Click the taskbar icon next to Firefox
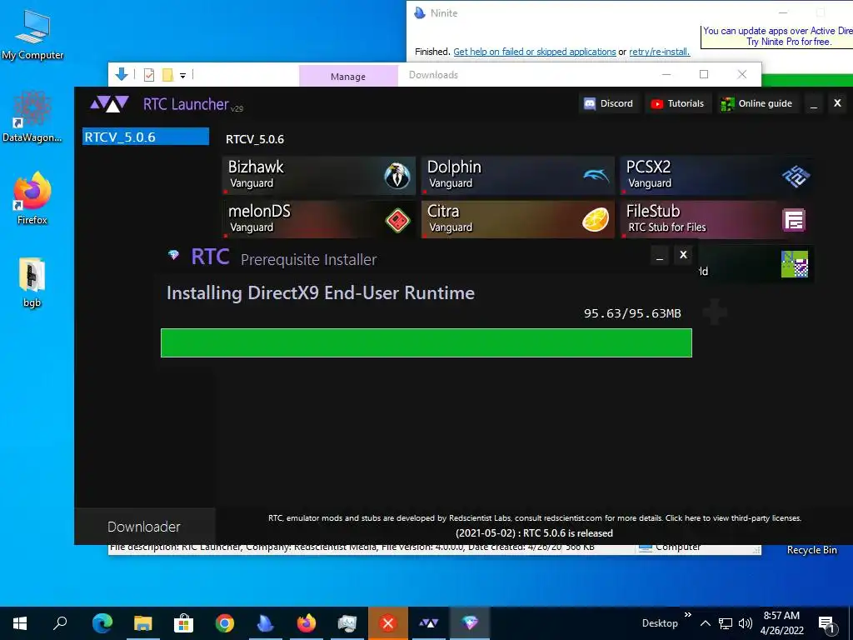 (x=347, y=623)
